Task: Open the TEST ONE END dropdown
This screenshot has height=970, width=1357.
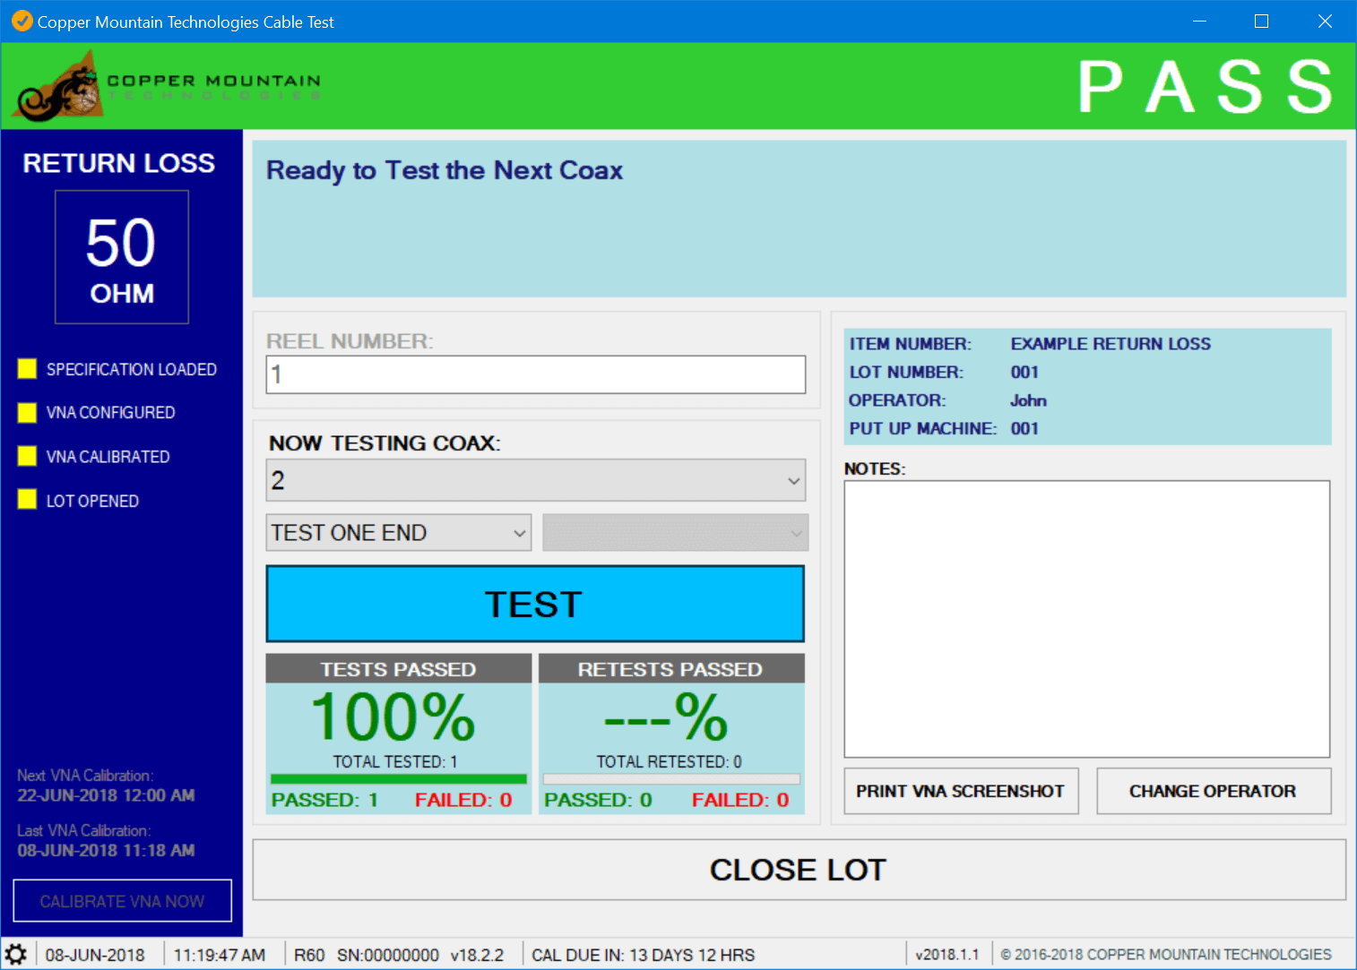Action: [x=399, y=533]
